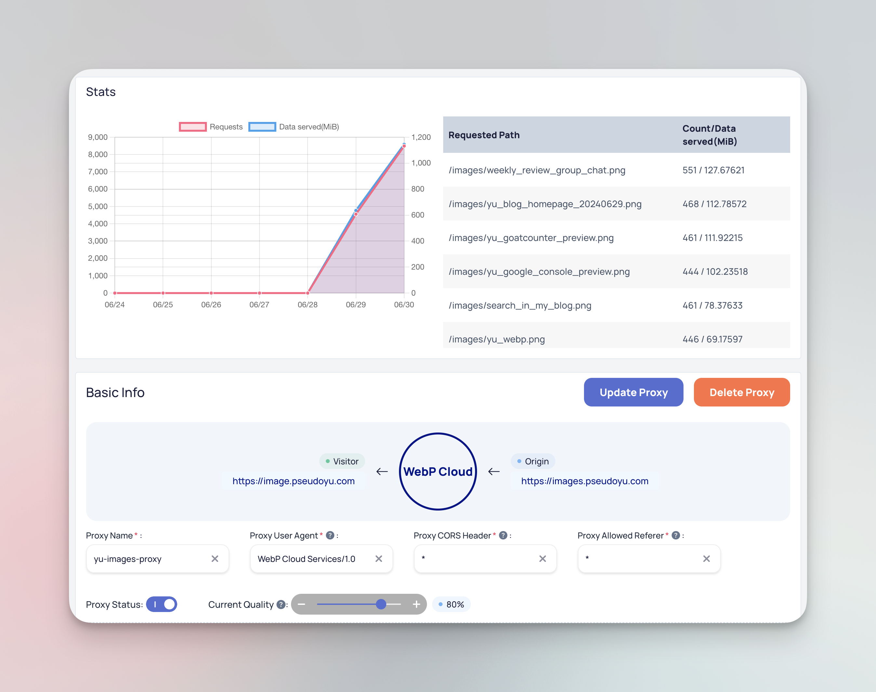Click the Current Quality slider handle
The image size is (876, 692).
[380, 604]
